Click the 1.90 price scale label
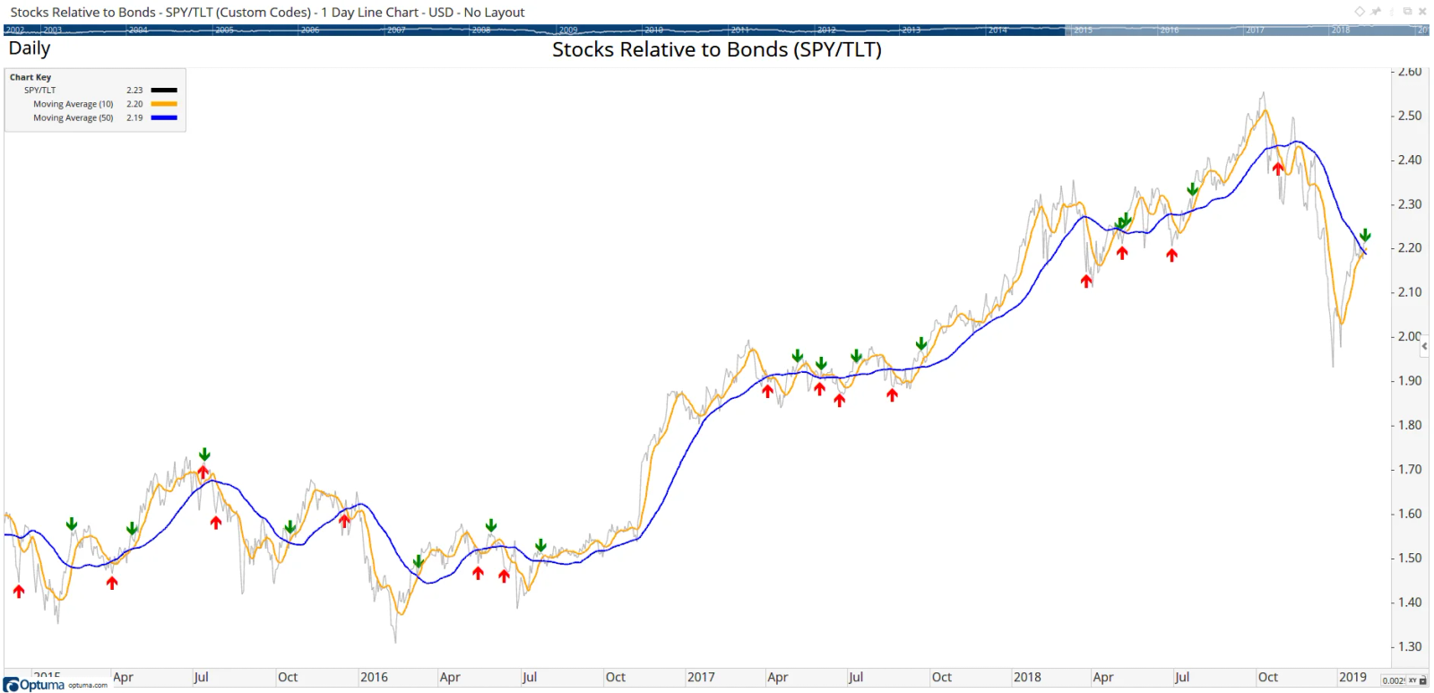 pos(1410,381)
